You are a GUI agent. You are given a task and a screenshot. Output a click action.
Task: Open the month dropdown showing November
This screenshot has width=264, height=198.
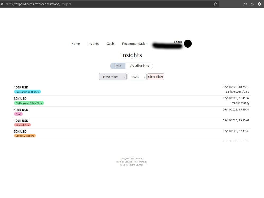tap(113, 77)
